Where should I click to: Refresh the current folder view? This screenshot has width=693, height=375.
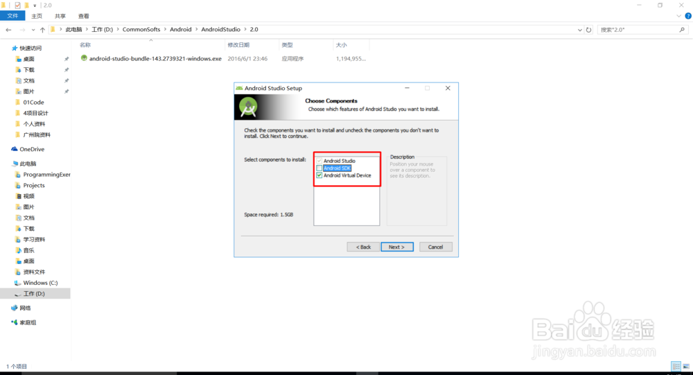click(588, 30)
